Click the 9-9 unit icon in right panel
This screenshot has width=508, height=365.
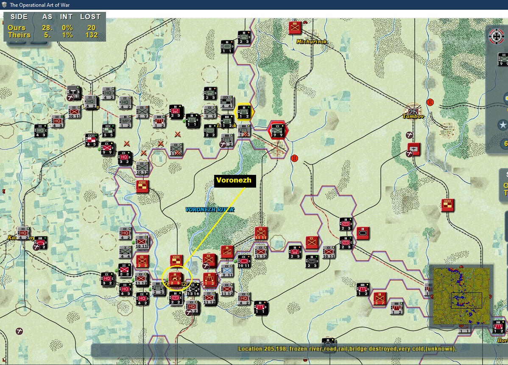(x=503, y=59)
